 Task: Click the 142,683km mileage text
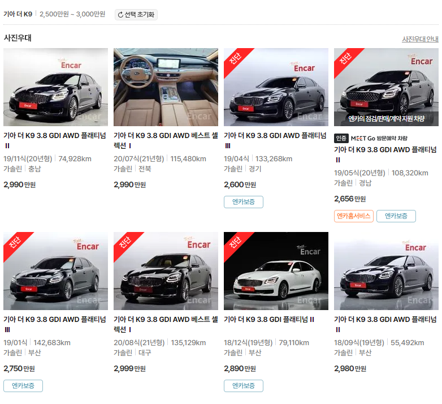(x=52, y=343)
